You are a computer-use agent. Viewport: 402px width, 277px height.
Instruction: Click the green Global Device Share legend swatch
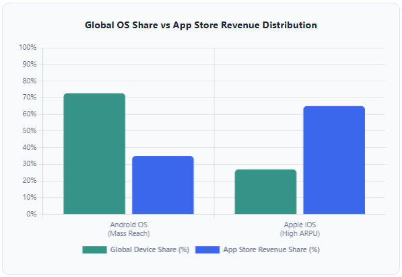tap(94, 249)
